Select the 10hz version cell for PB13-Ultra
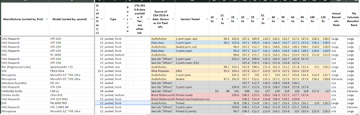Image resolution: width=360 pixels, height=115 pixels. point(192,71)
